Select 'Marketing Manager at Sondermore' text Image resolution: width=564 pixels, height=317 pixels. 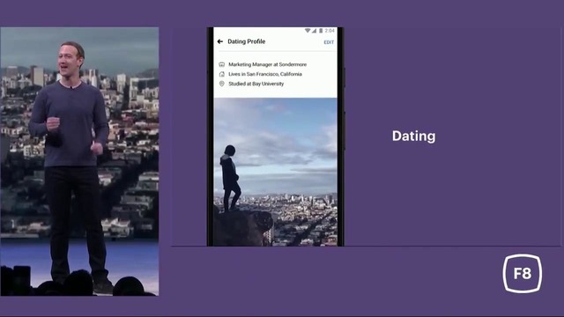268,64
